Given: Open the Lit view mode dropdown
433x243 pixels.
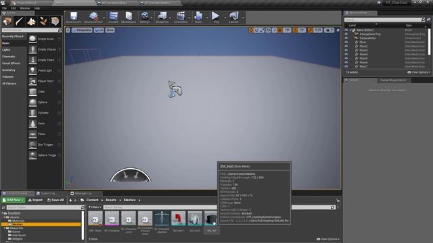Looking at the screenshot, I should coord(99,30).
